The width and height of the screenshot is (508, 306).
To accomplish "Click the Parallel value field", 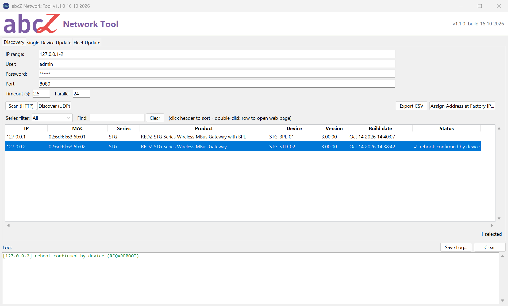I will 82,94.
